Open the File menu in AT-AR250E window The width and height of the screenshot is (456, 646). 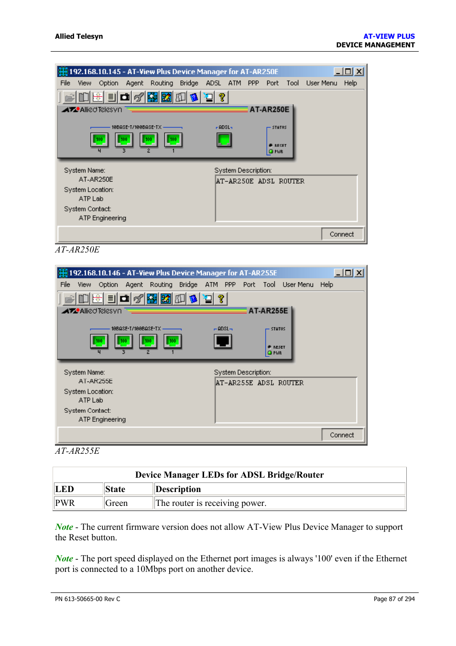(x=65, y=83)
